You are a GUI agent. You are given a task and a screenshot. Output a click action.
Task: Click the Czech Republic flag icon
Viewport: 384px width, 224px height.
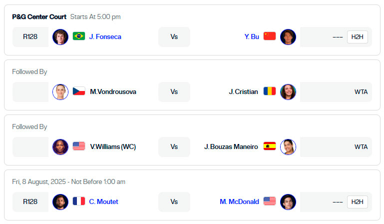click(79, 91)
